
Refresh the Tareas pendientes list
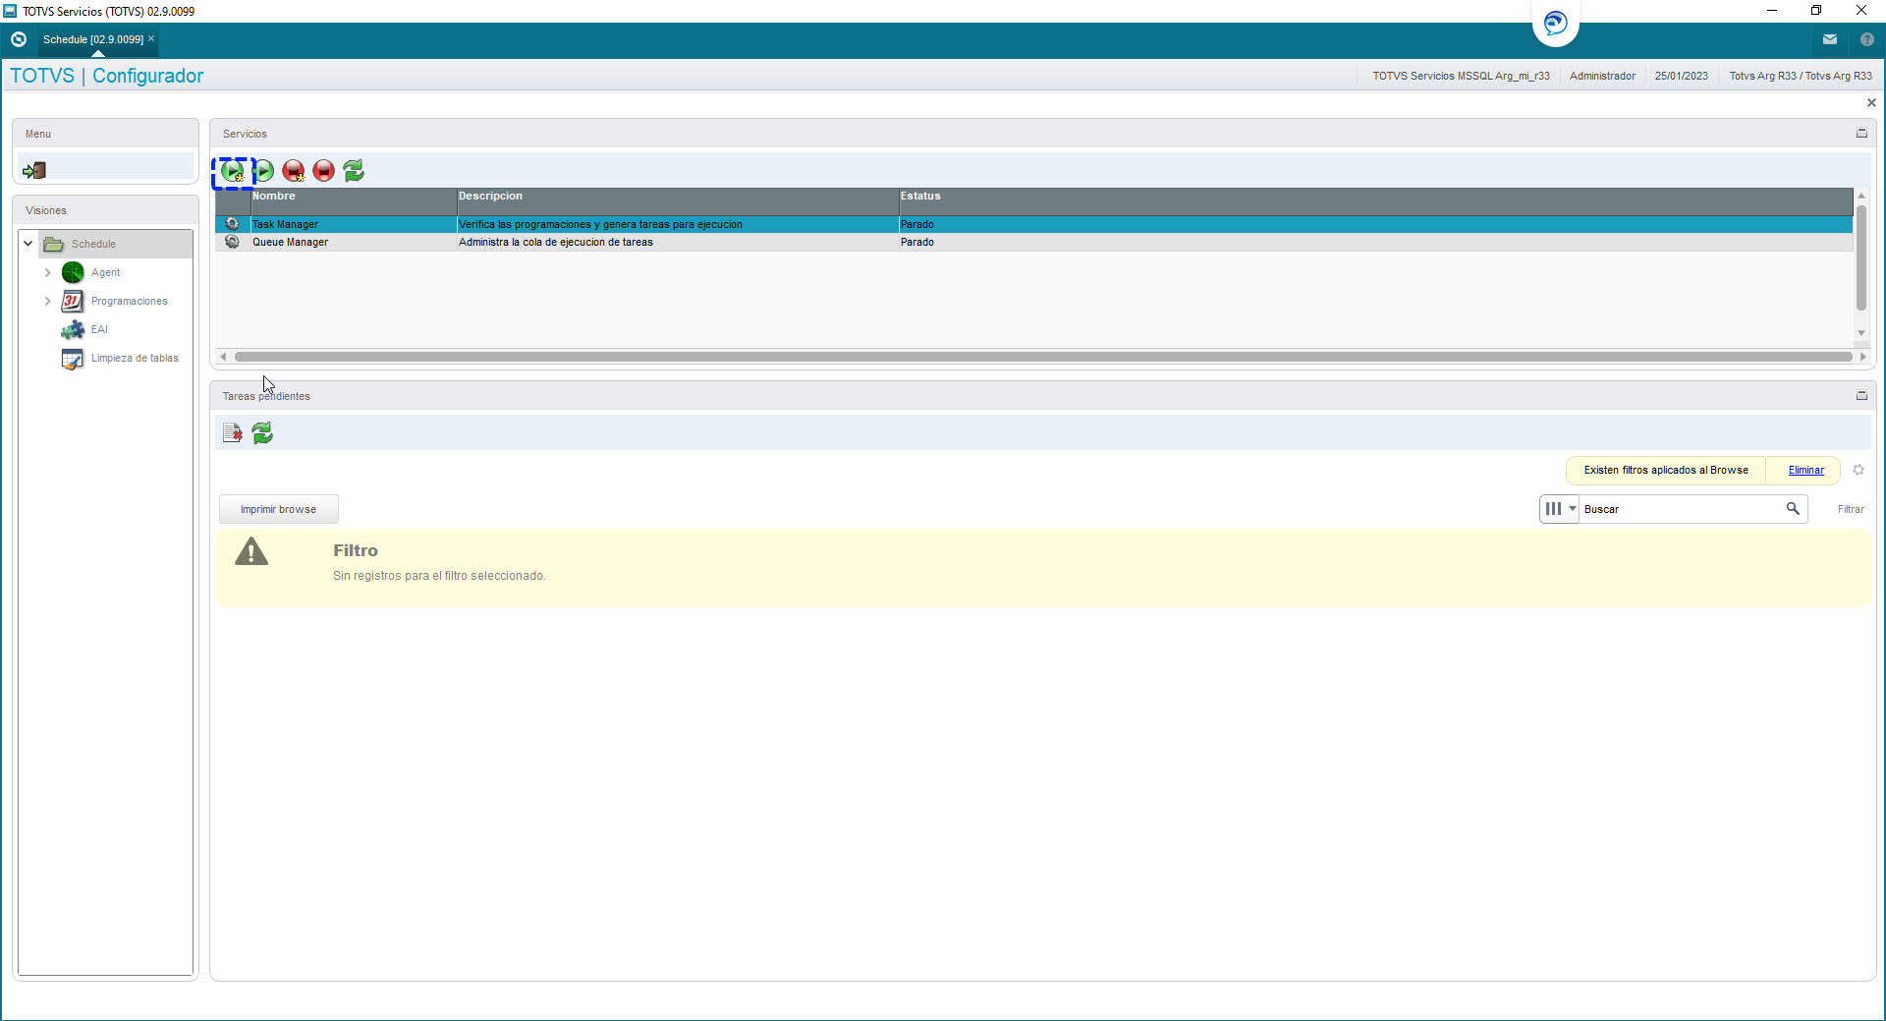point(262,432)
